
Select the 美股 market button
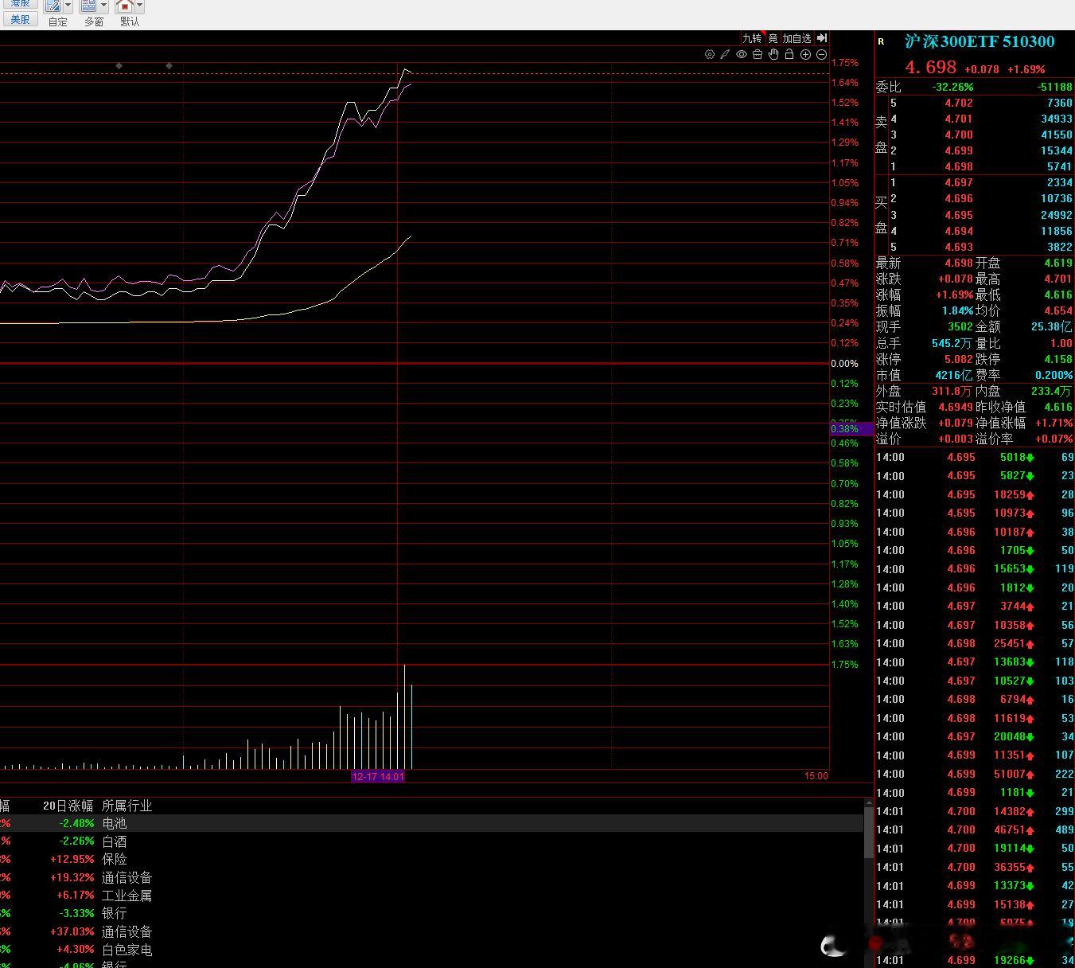click(x=20, y=19)
